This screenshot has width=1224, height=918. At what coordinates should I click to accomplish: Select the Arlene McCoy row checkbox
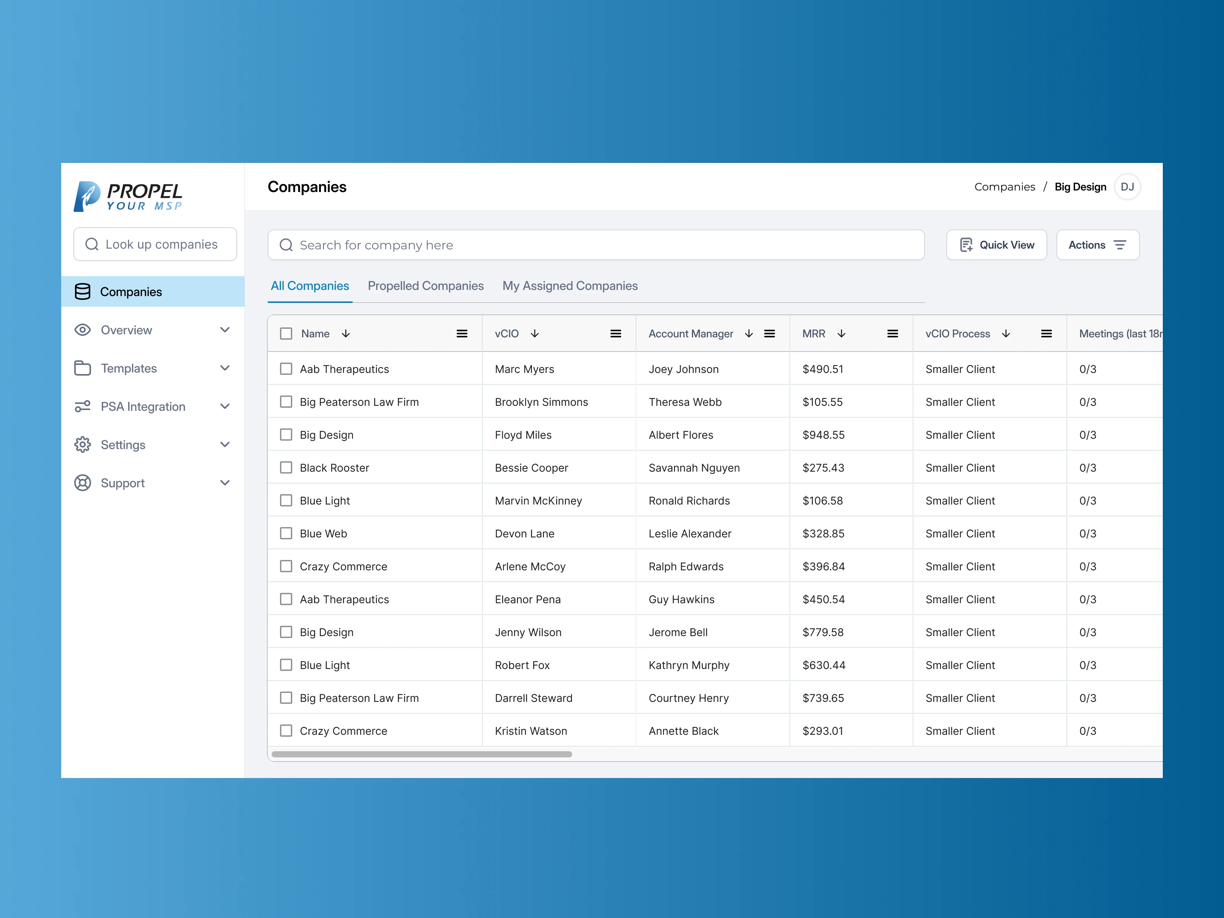point(286,566)
